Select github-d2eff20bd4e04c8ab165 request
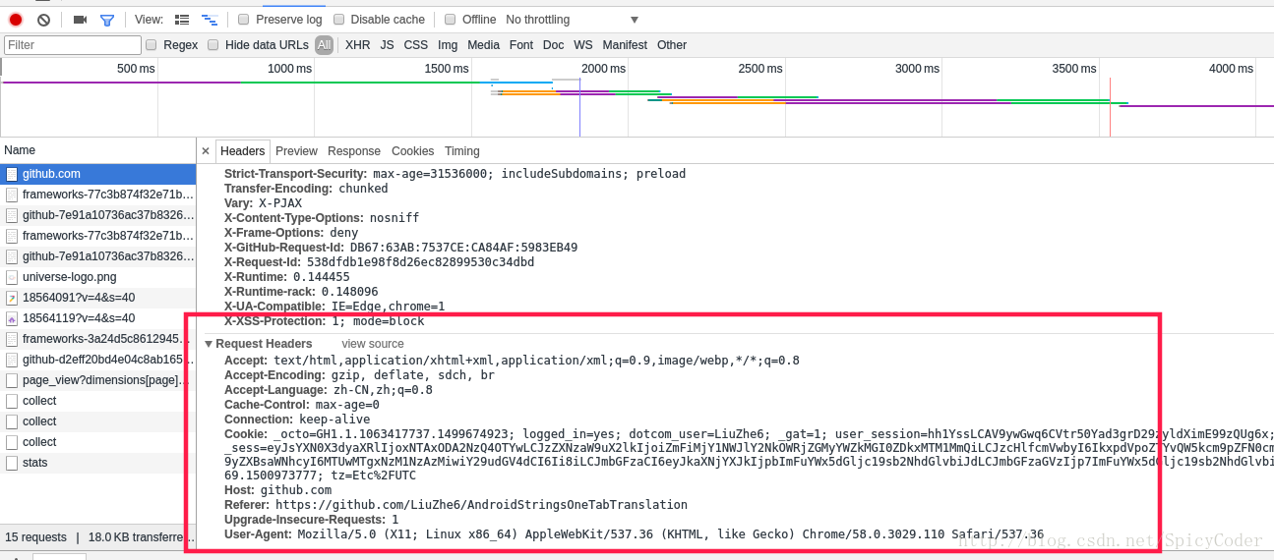Screen dimensions: 1274x560 98,360
